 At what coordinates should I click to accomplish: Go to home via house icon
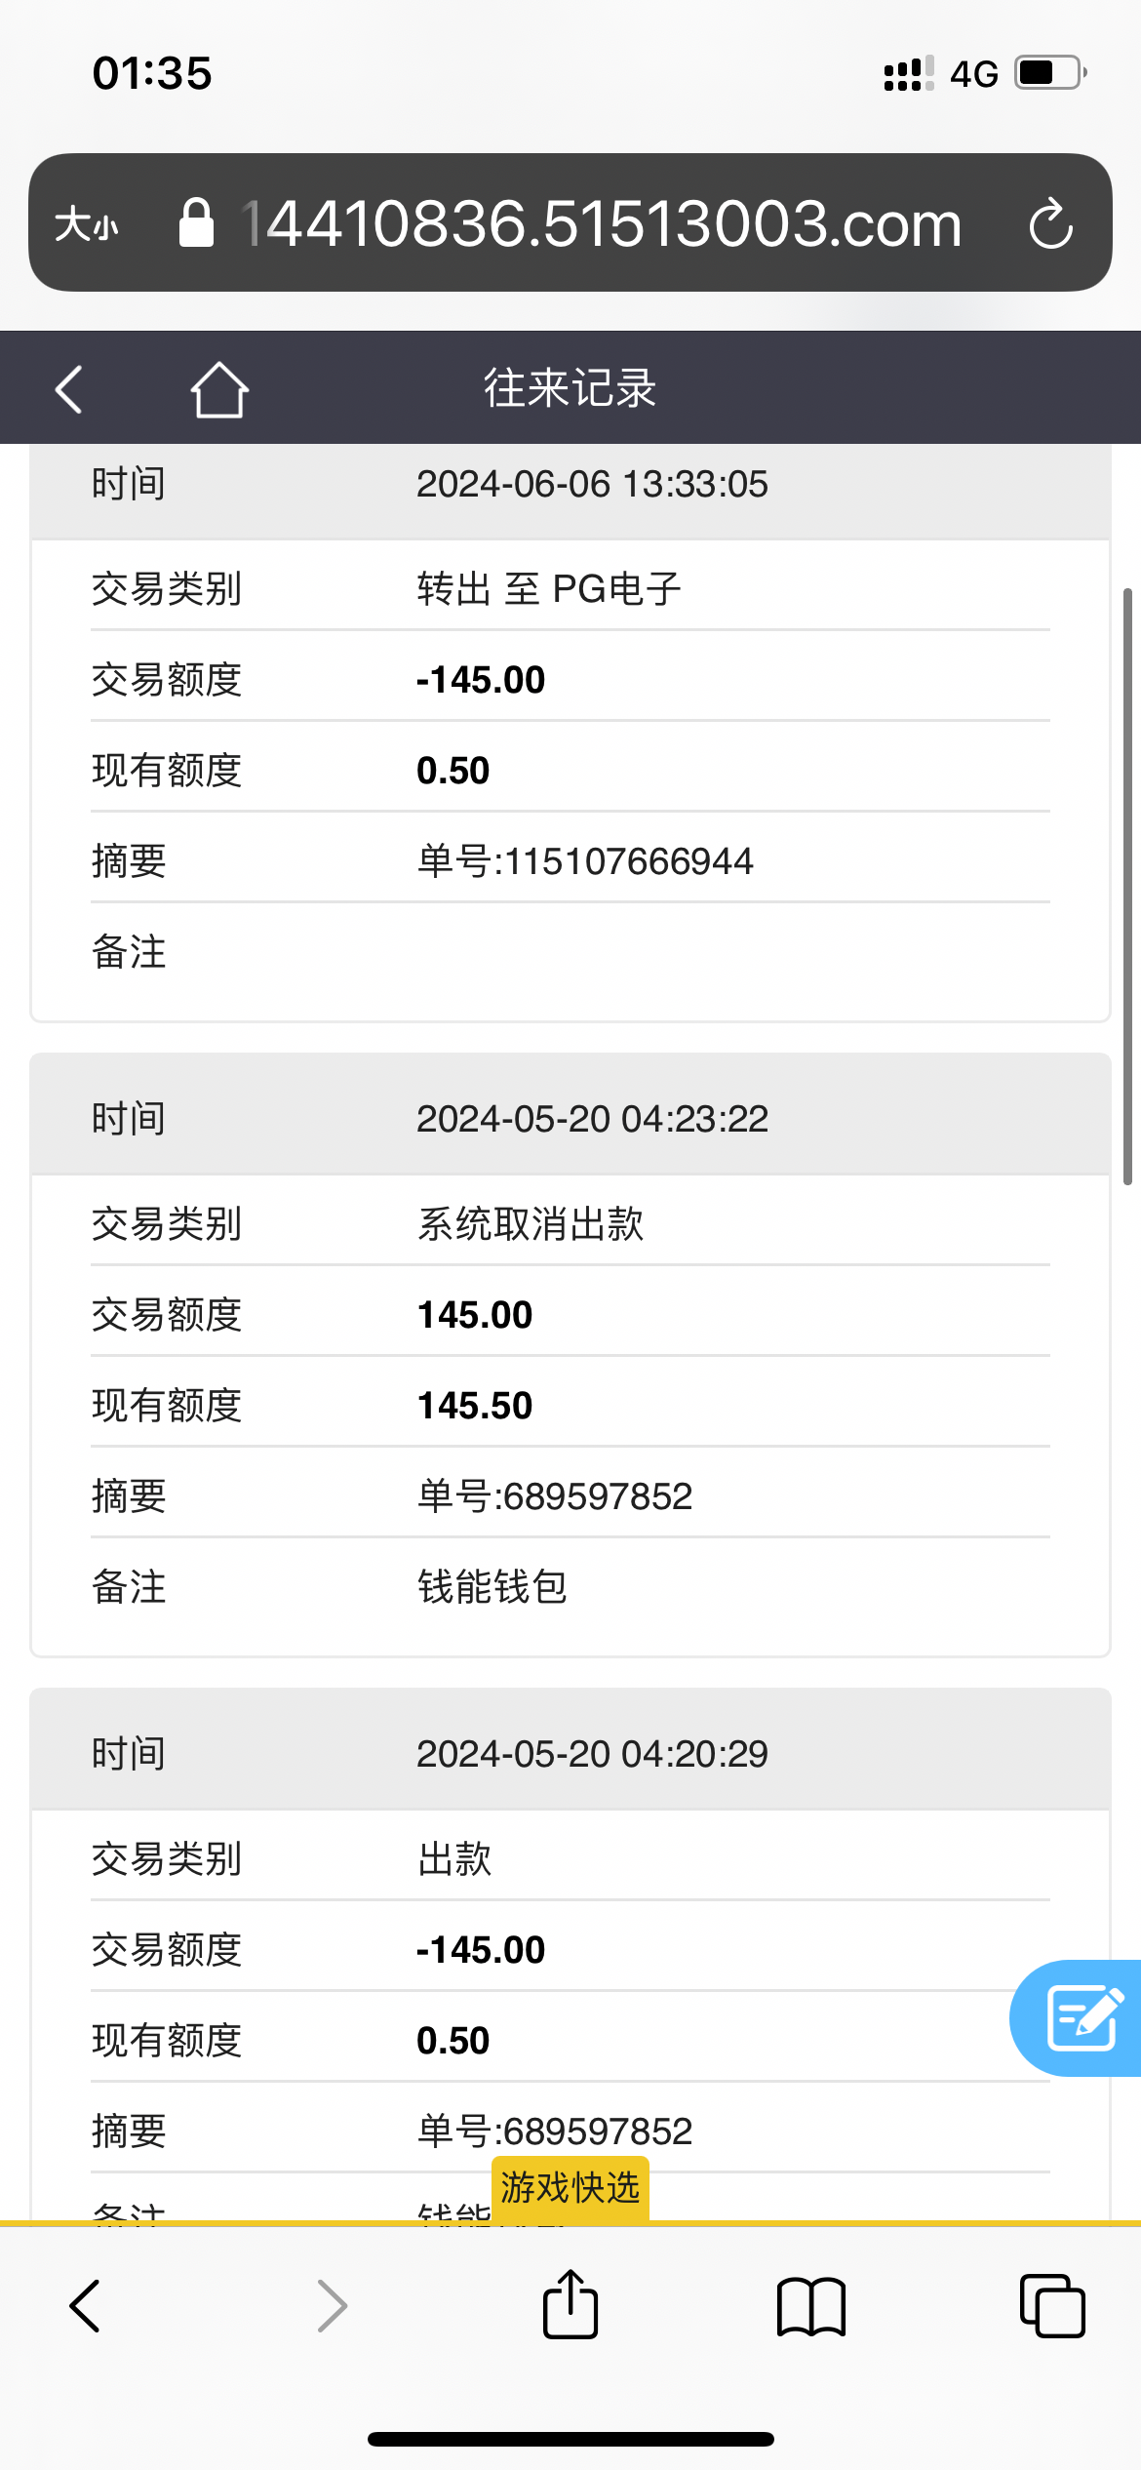tap(219, 389)
